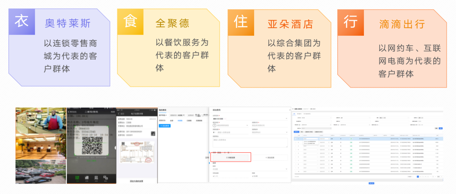Click the 添加发票 button
This screenshot has width=456, height=194.
pos(269,157)
